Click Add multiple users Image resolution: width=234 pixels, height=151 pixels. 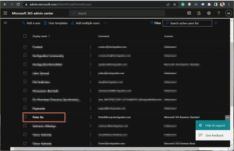pos(85,23)
